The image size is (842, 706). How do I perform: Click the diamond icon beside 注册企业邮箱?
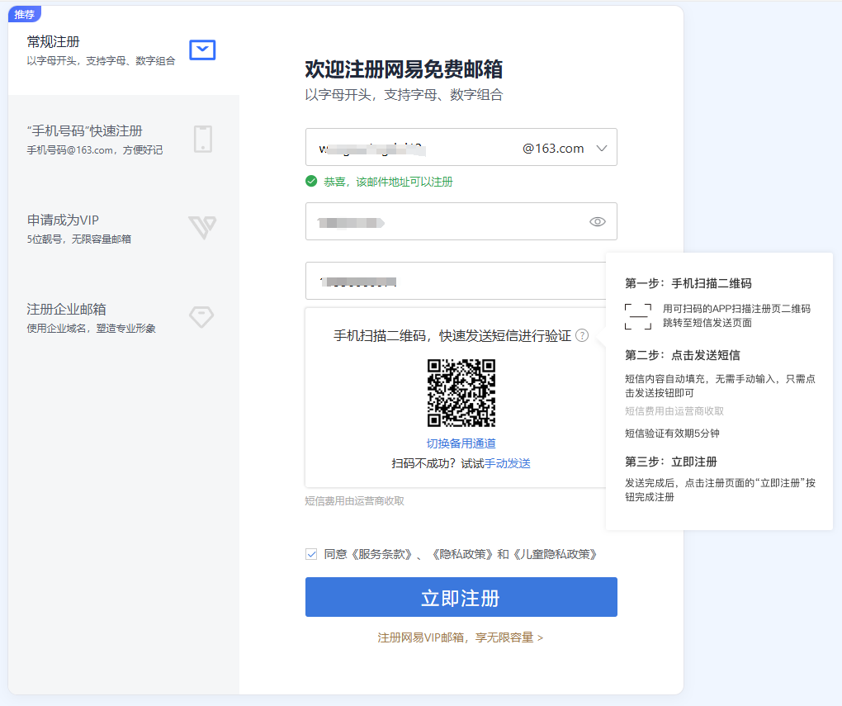point(201,316)
